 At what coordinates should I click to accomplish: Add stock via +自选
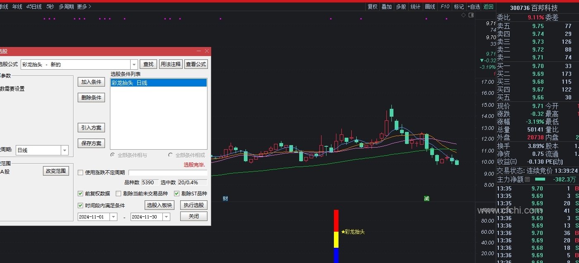[x=474, y=7]
